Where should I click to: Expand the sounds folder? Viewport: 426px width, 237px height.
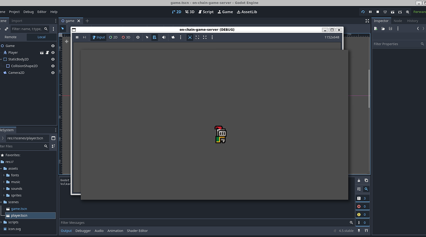coord(4,189)
